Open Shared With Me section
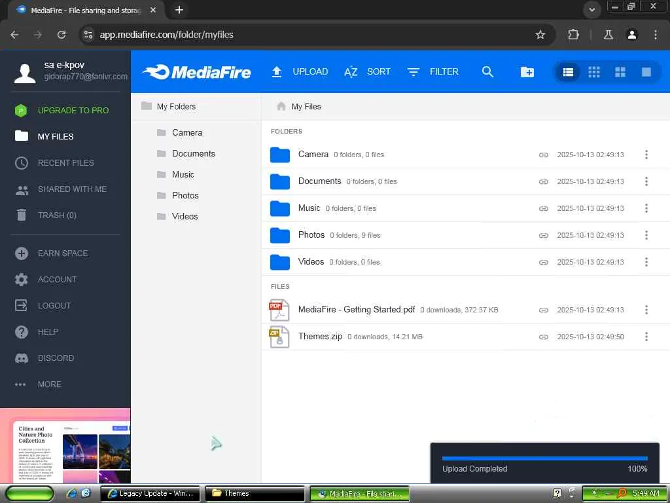Image resolution: width=670 pixels, height=503 pixels. click(x=61, y=189)
